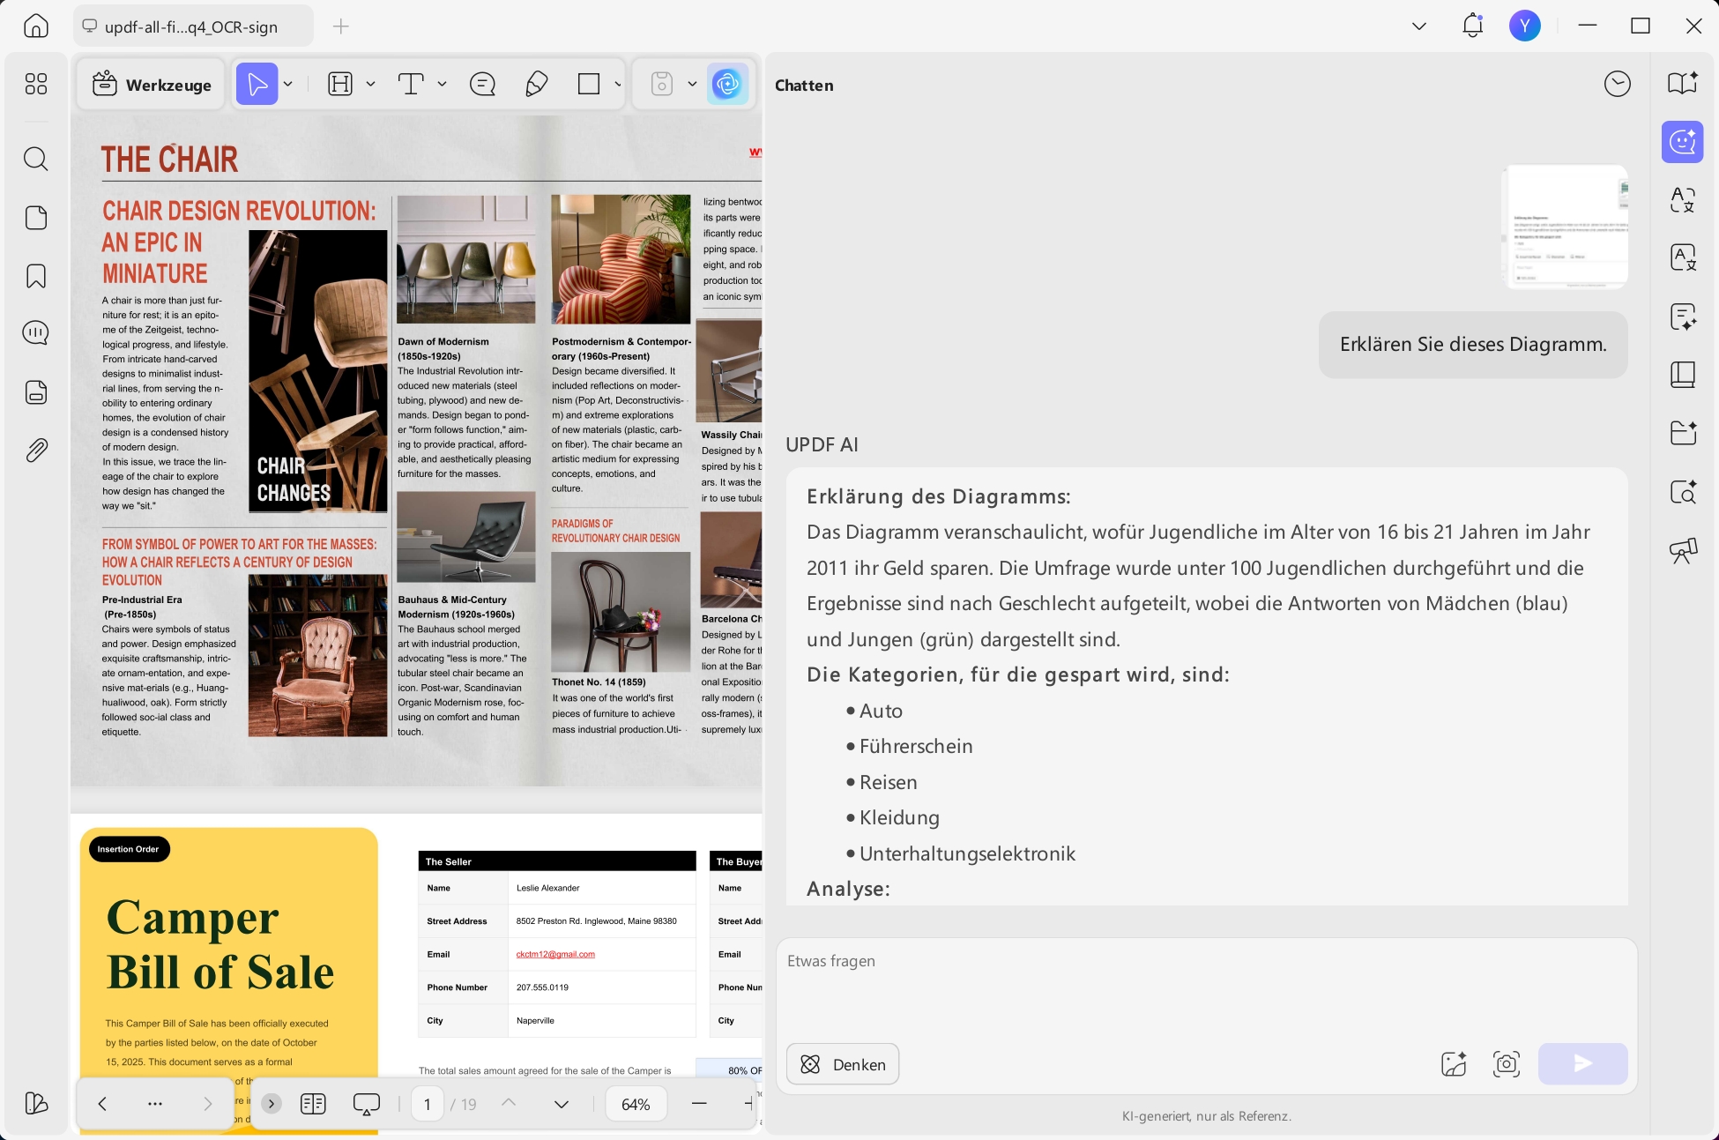The image size is (1719, 1140).
Task: Select the highlight text tool
Action: coord(340,84)
